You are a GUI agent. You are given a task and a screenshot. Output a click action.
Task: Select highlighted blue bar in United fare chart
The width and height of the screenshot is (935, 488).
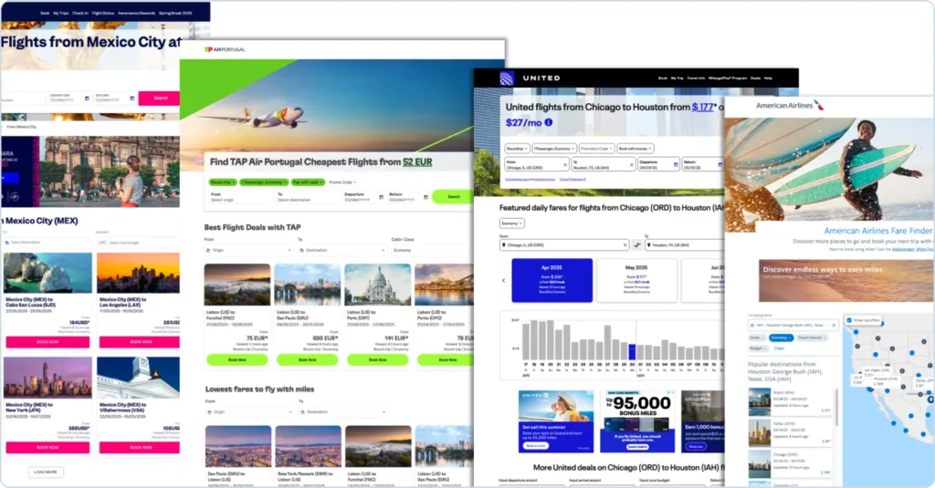[x=632, y=351]
